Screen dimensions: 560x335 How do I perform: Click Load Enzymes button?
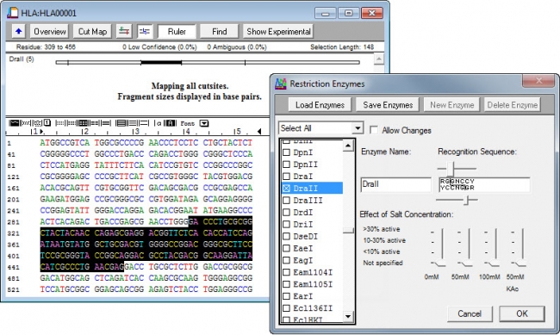tap(320, 105)
